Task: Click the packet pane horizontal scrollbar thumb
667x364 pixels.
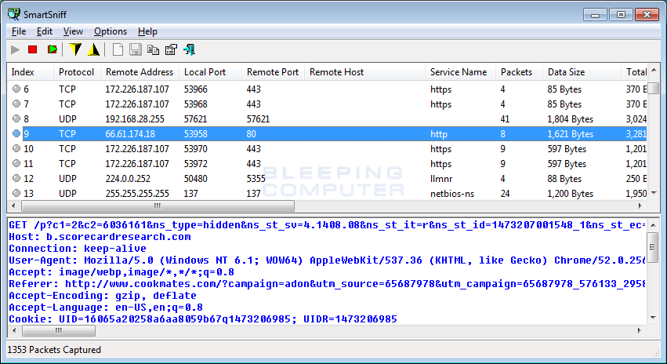Action: tap(59, 330)
